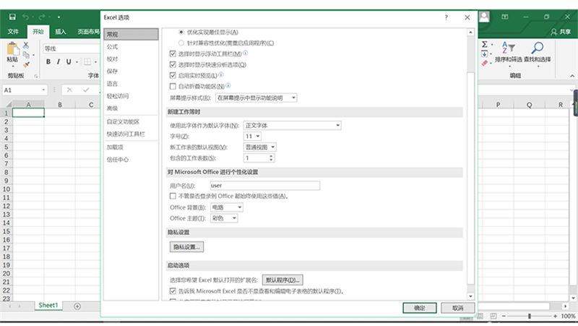Open the ScreenTip style dropdown
The image size is (578, 326).
pyautogui.click(x=256, y=98)
